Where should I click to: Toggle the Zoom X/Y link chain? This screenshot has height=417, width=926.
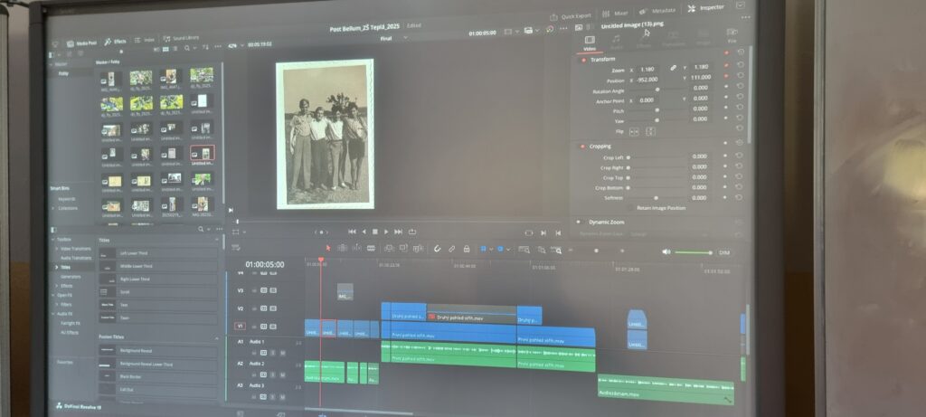(x=673, y=68)
